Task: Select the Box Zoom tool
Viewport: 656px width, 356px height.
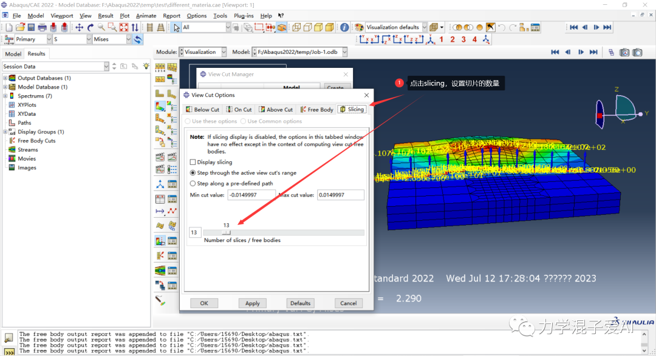Action: [112, 27]
